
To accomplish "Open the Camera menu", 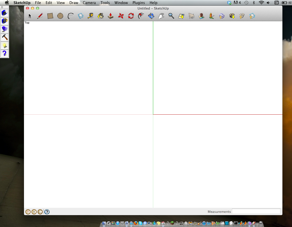I will pyautogui.click(x=89, y=3).
